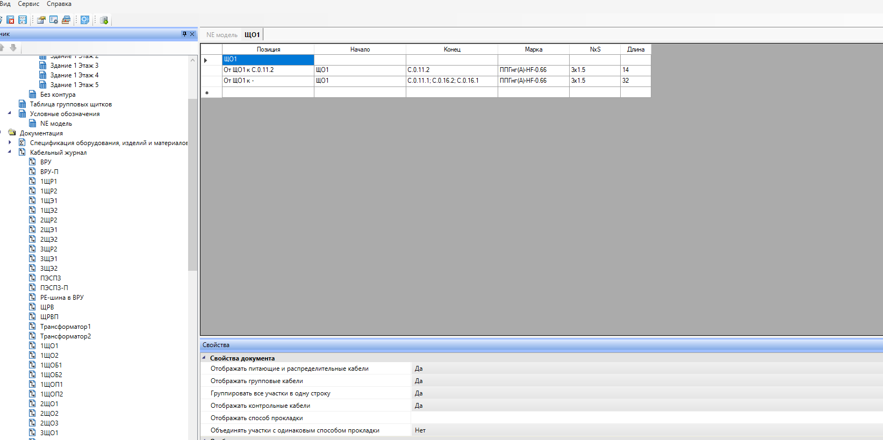Click the Кабельный журнал document icon
Screen dimensions: 883x440
pos(22,152)
